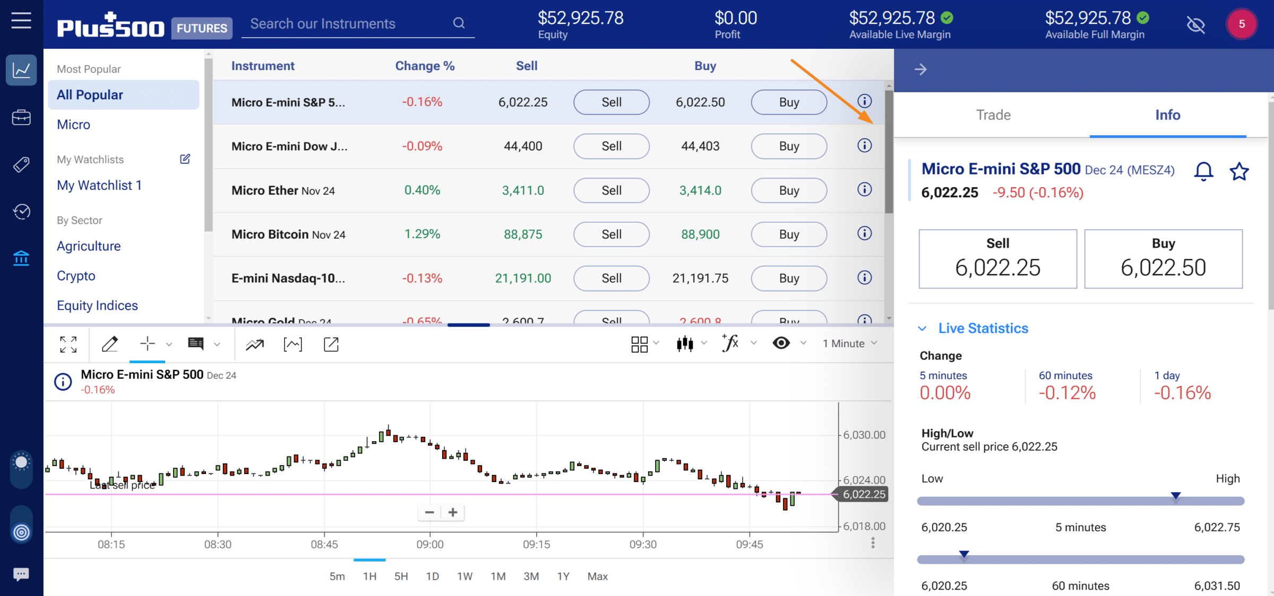
Task: Add instrument to favorites star
Action: (1239, 171)
